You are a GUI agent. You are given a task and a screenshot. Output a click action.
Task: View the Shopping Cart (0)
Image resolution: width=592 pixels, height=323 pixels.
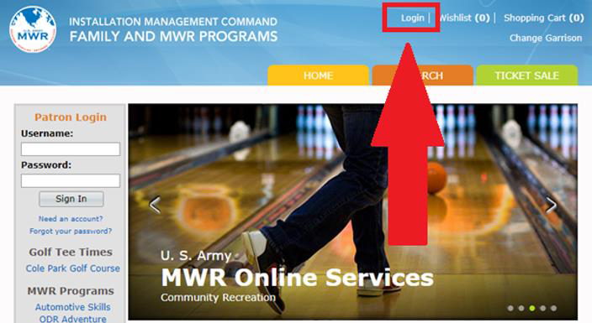pyautogui.click(x=544, y=18)
